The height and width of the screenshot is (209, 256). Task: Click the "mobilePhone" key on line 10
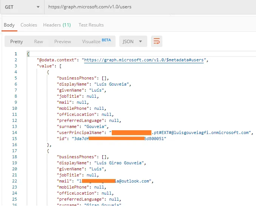pyautogui.click(x=74, y=108)
